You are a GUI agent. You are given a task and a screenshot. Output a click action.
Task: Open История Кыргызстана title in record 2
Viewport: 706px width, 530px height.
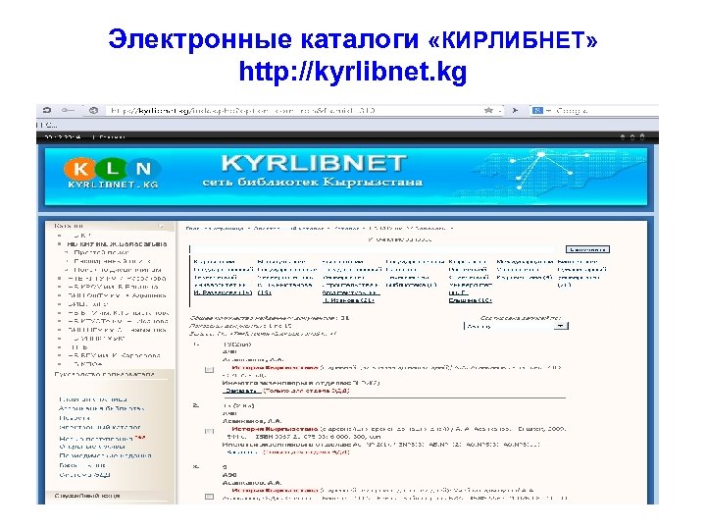pos(275,429)
